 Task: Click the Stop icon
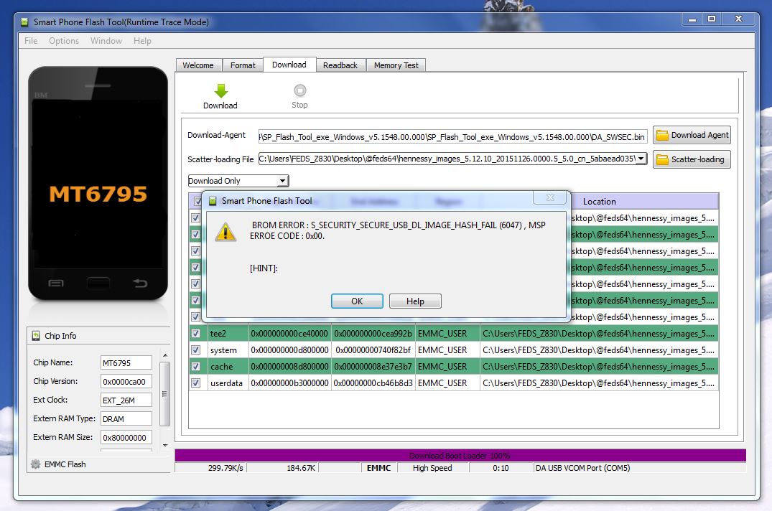coord(300,90)
